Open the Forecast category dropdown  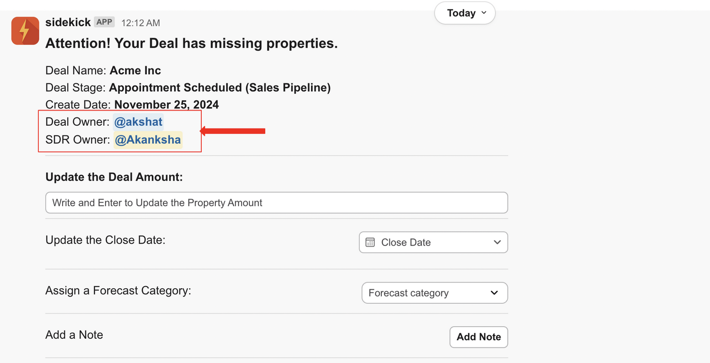(434, 293)
